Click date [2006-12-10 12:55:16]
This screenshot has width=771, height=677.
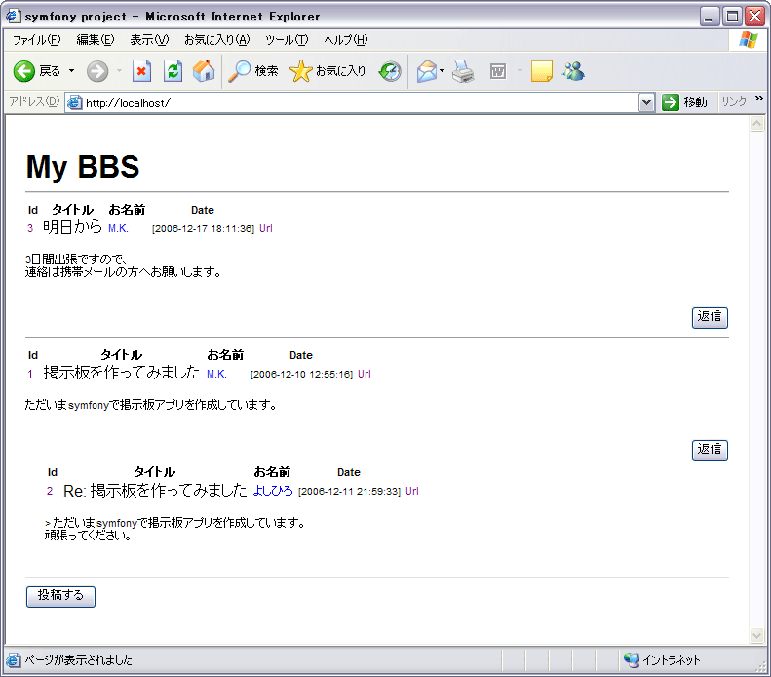click(301, 375)
